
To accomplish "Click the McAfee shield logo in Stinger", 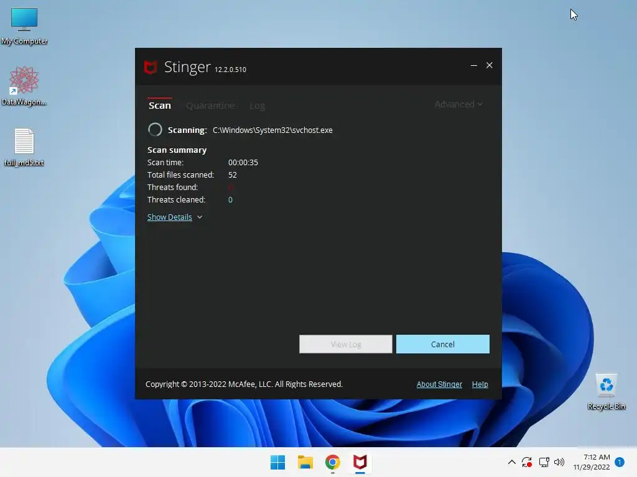I will click(151, 67).
